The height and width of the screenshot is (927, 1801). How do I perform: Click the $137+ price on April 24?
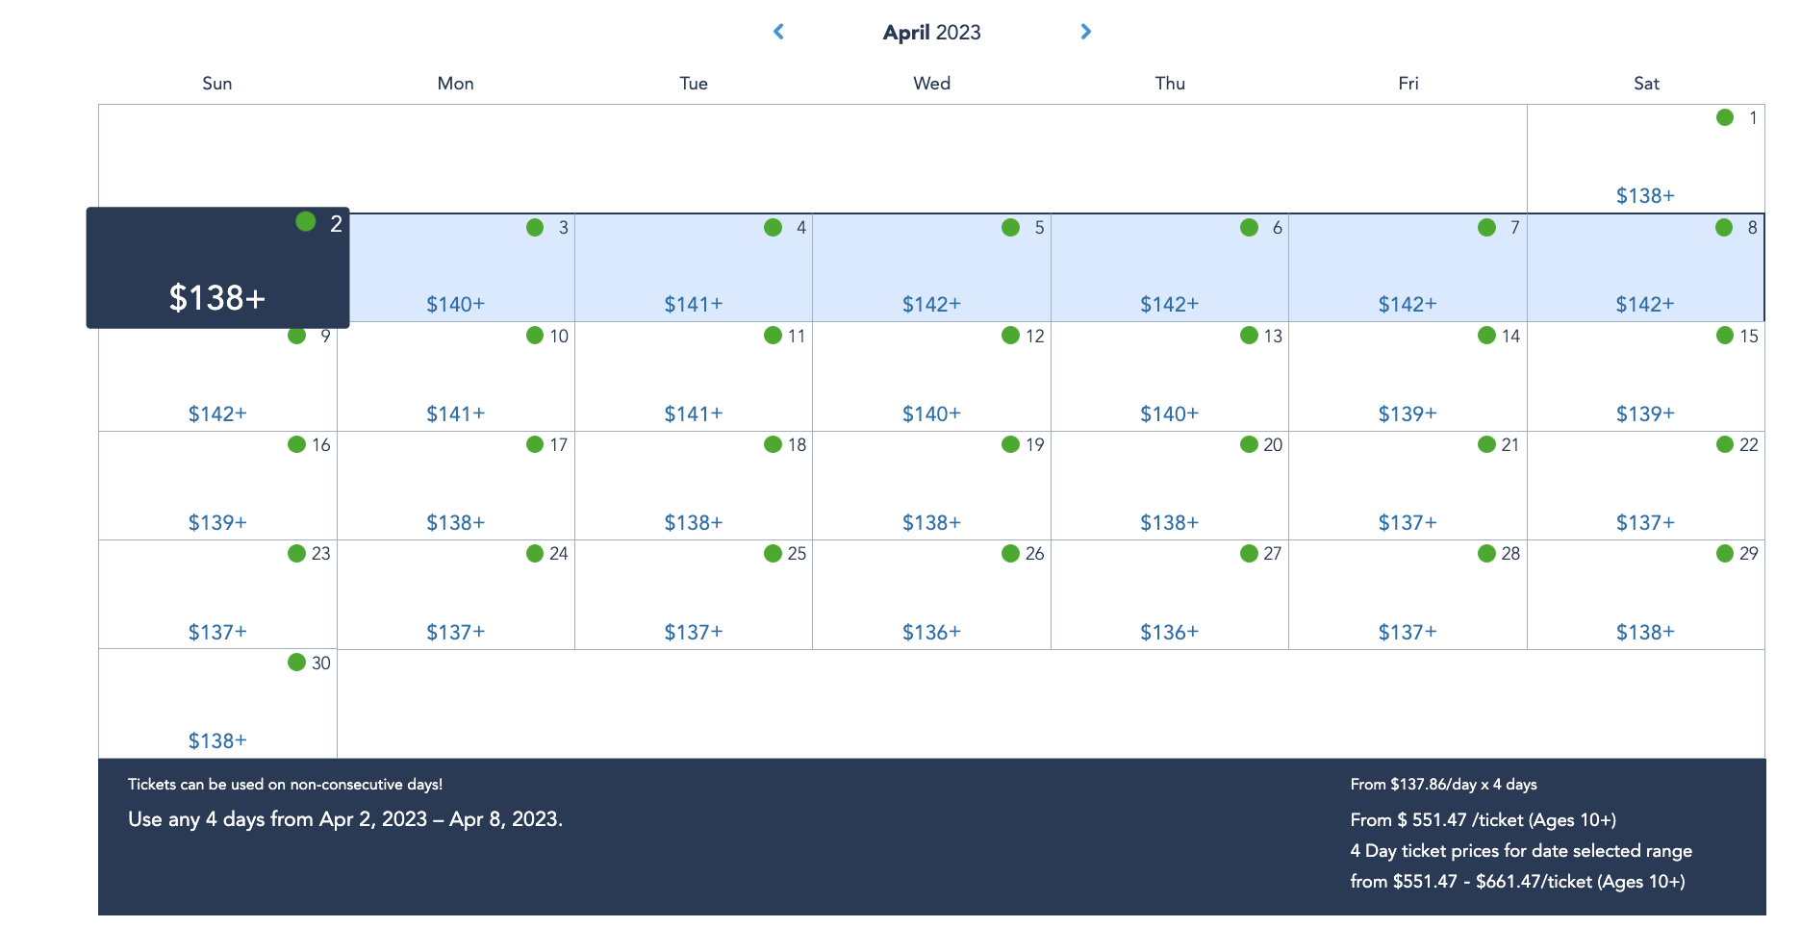point(455,633)
